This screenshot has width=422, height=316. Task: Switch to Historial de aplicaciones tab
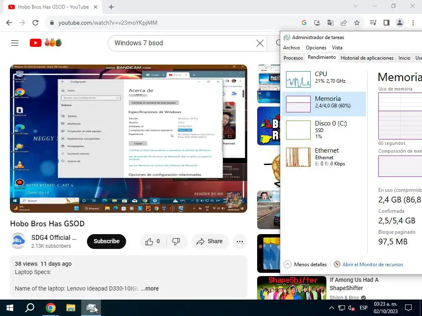[x=367, y=58]
